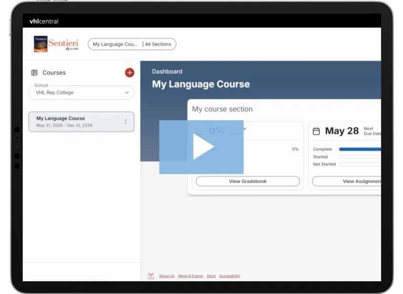
Task: Click the Complete progress bar
Action: point(360,149)
